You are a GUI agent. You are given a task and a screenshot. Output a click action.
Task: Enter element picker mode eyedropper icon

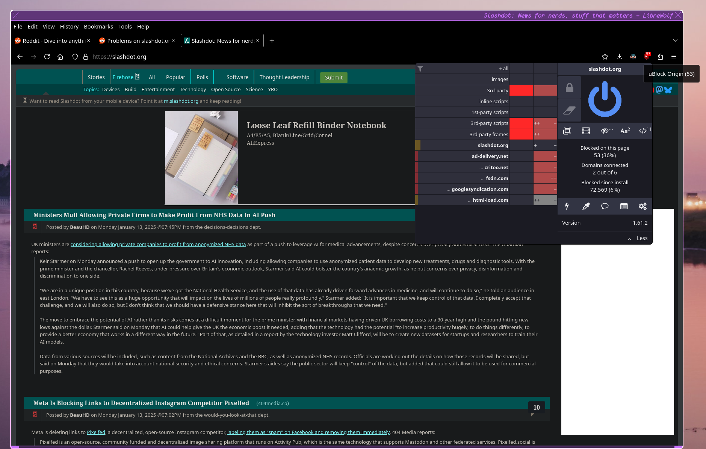pyautogui.click(x=586, y=206)
